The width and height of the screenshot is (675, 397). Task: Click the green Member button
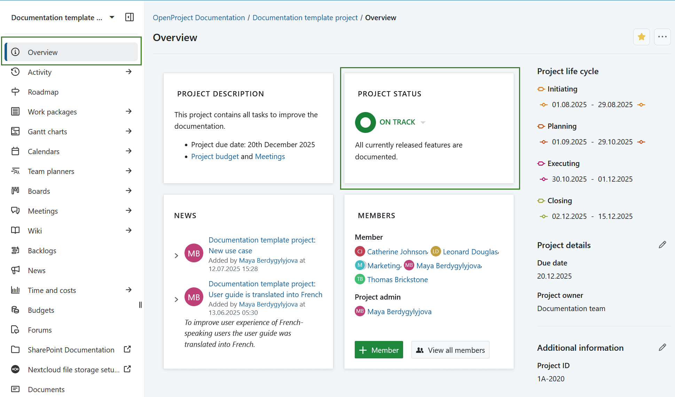tap(379, 350)
